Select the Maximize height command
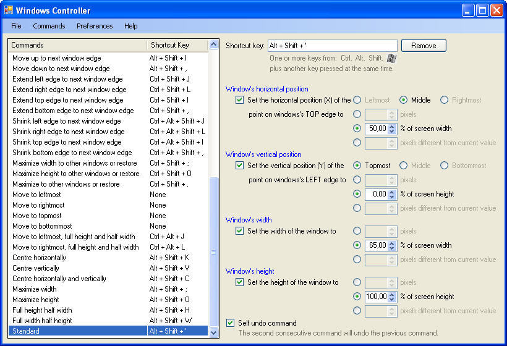This screenshot has height=346, width=507. [108, 300]
